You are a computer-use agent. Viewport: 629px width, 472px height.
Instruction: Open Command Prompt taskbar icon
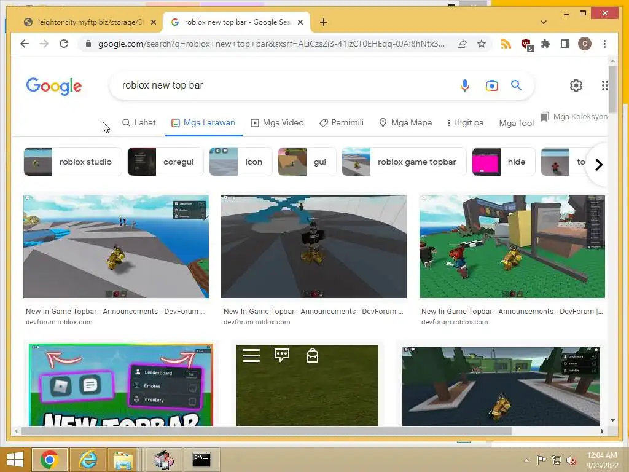click(201, 460)
